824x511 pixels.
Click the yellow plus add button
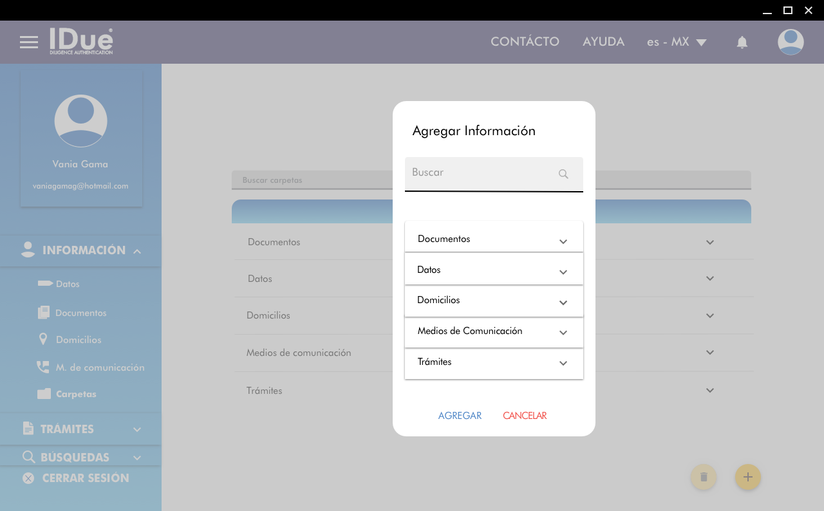[747, 477]
